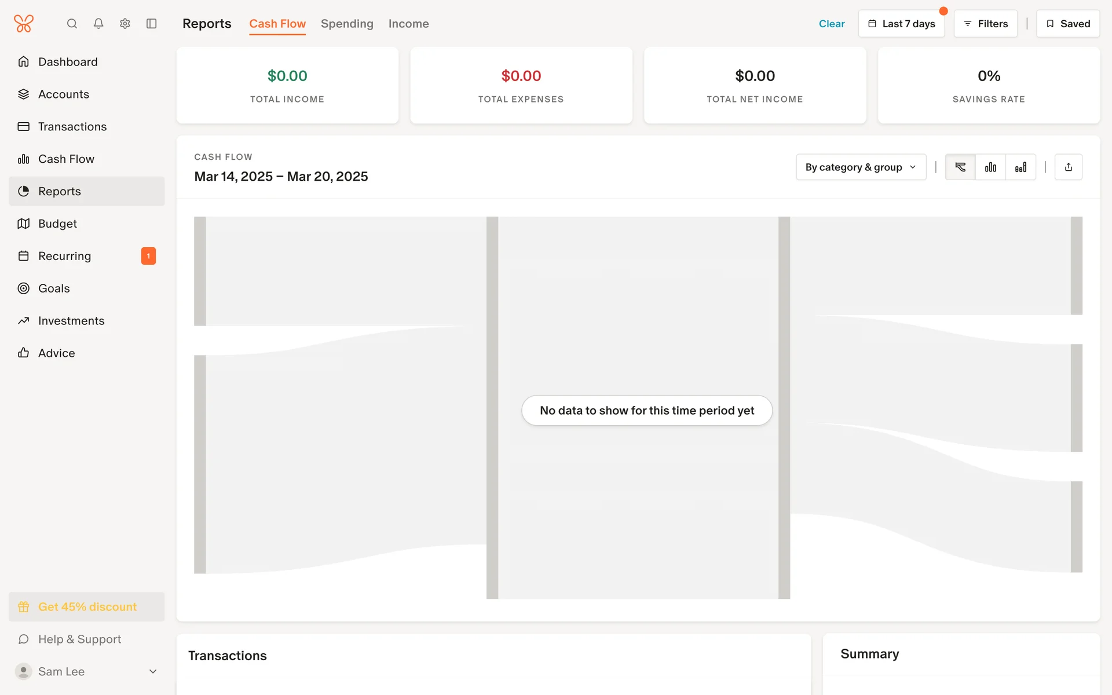1112x695 pixels.
Task: Open Last 7 days date picker
Action: click(901, 24)
